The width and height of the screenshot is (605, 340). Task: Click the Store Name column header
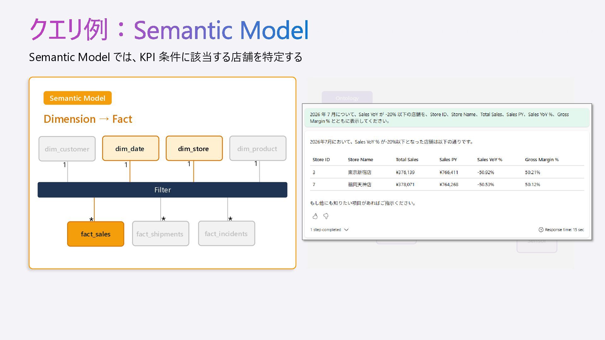pyautogui.click(x=360, y=160)
